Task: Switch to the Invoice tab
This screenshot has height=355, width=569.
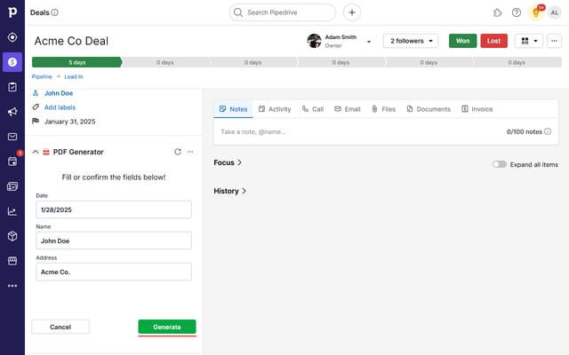Action: click(477, 109)
